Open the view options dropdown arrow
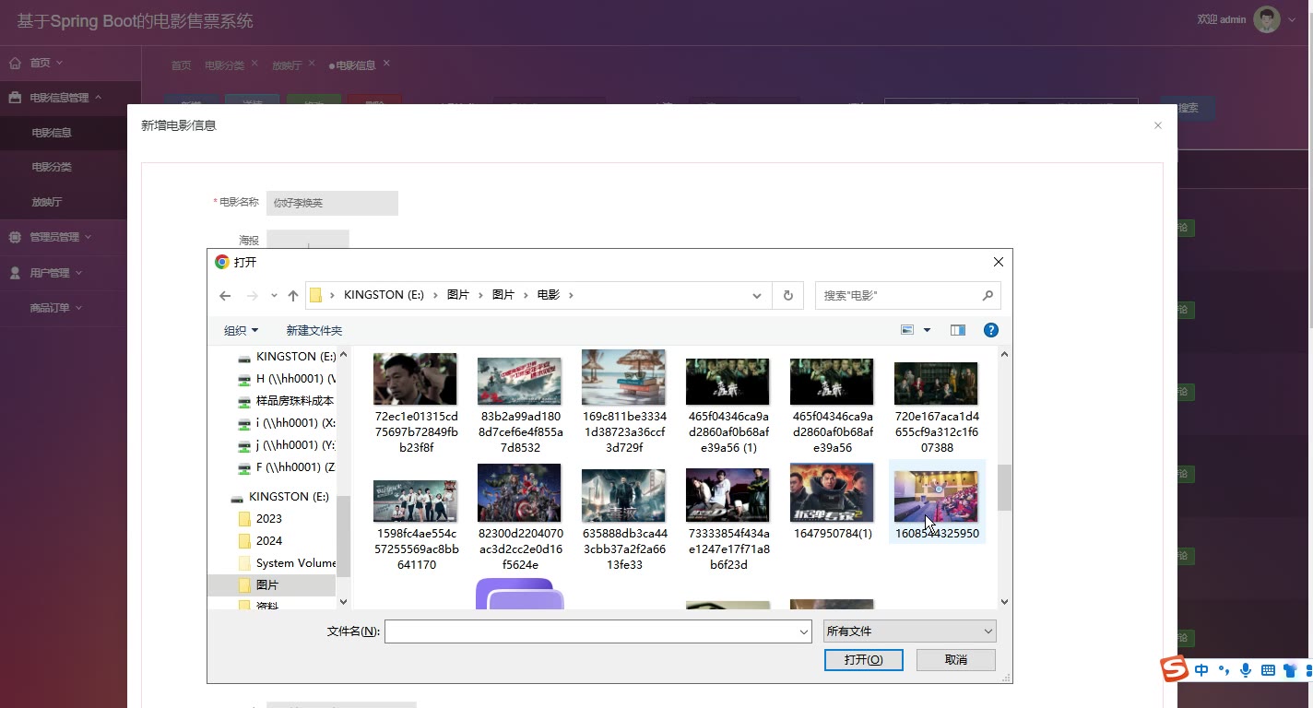The height and width of the screenshot is (708, 1313). 928,330
